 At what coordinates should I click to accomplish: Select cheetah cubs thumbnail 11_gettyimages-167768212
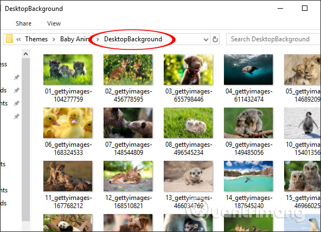point(68,176)
